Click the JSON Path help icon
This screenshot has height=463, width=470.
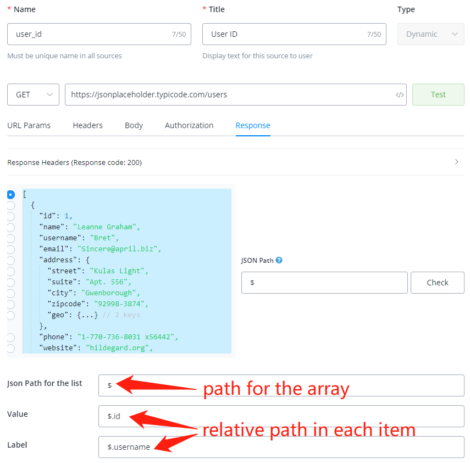279,261
